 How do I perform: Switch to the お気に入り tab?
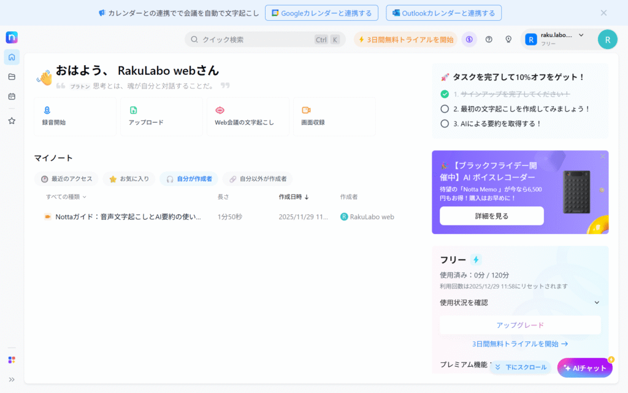click(x=129, y=179)
